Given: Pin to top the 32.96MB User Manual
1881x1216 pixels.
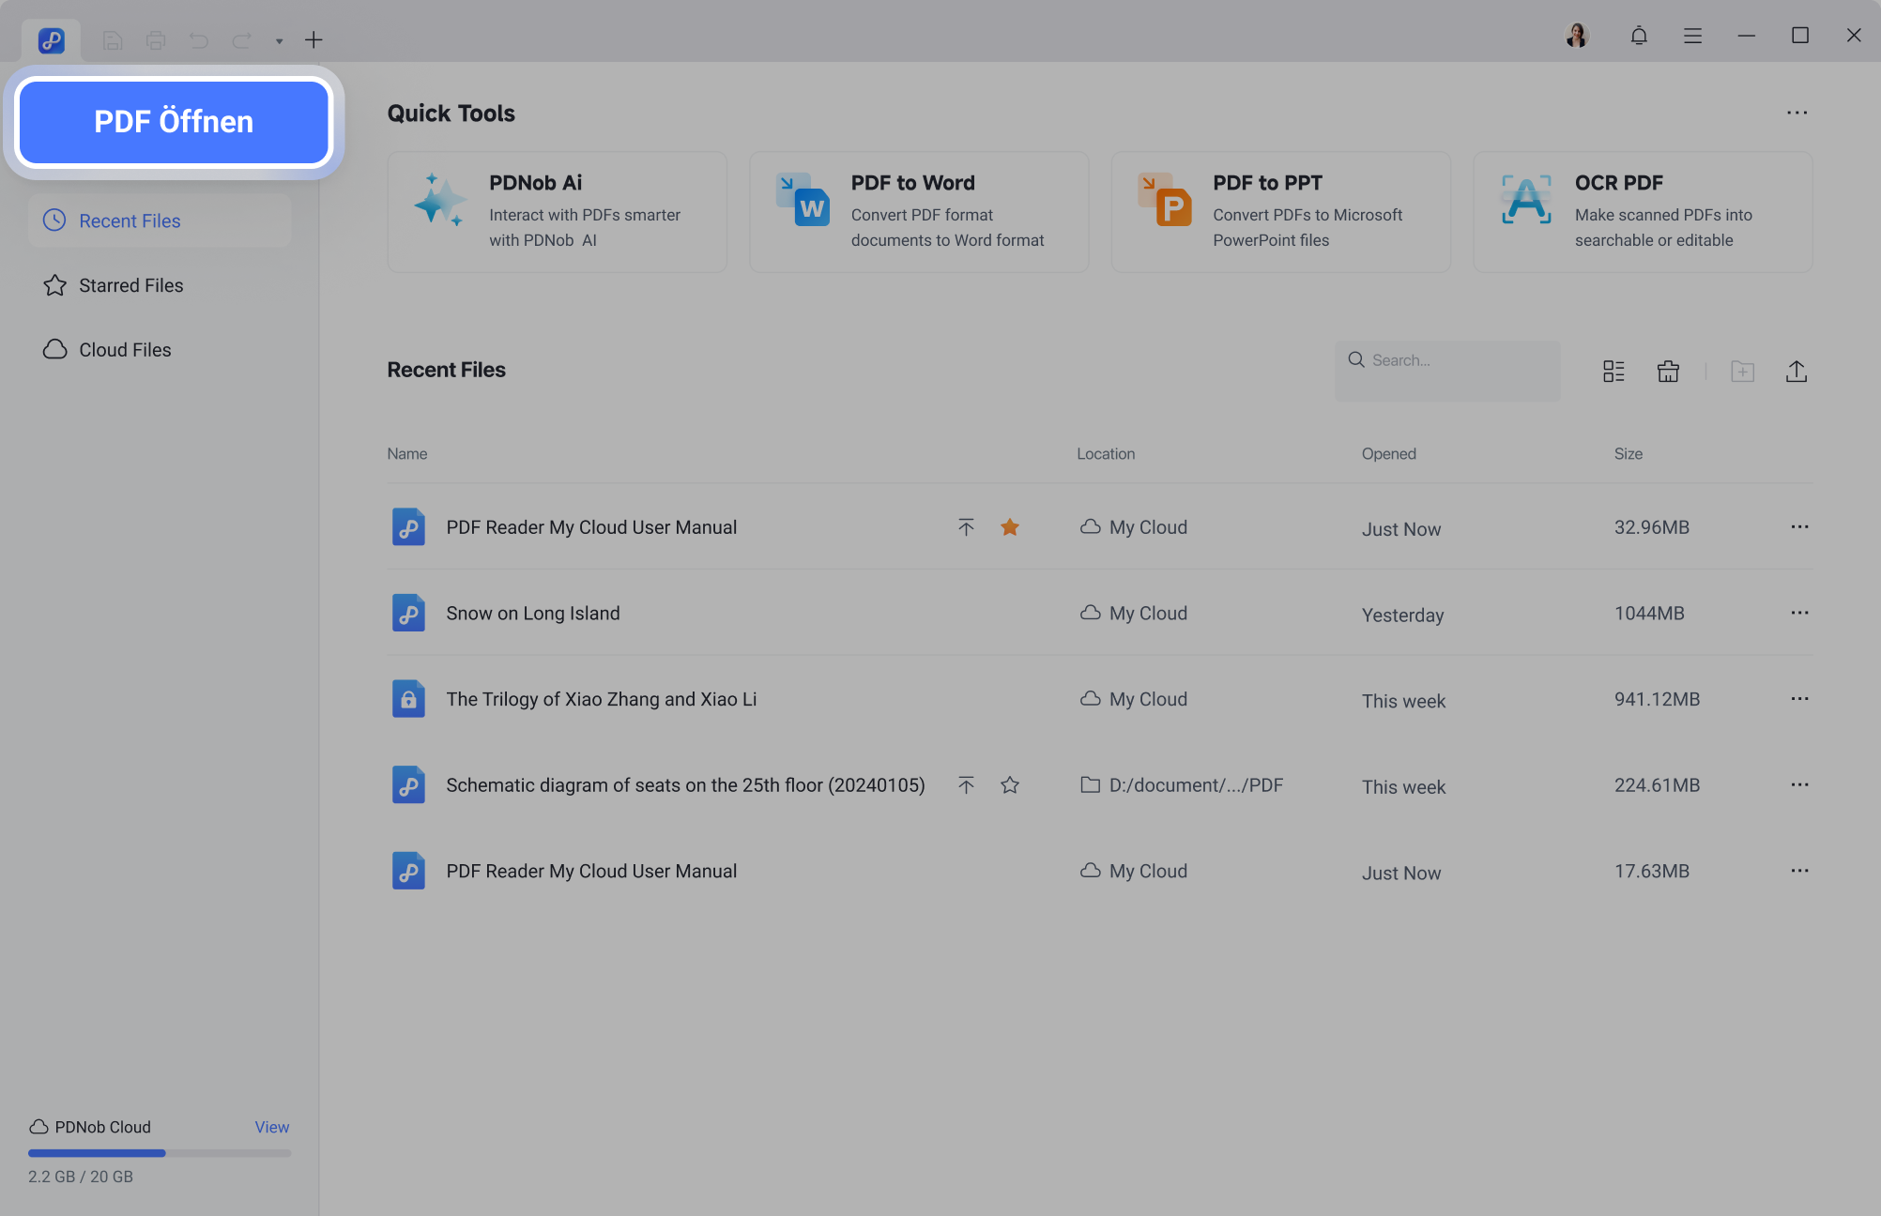Looking at the screenshot, I should (x=966, y=527).
